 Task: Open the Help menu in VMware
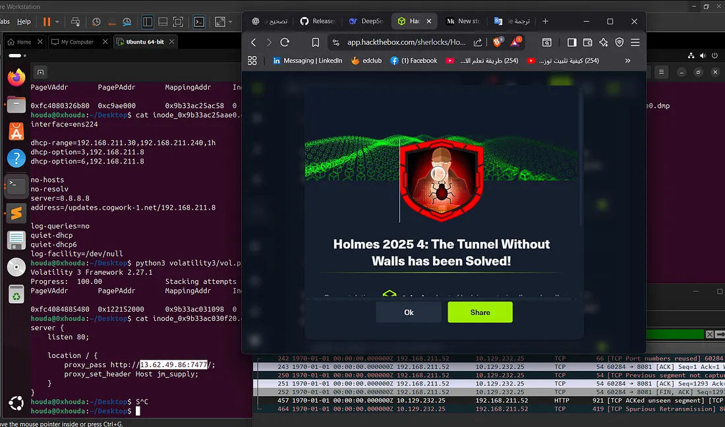click(x=24, y=22)
